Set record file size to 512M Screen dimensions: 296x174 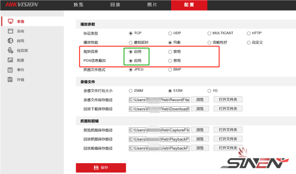(x=170, y=91)
